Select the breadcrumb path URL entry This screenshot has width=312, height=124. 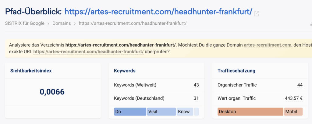coord(133,23)
